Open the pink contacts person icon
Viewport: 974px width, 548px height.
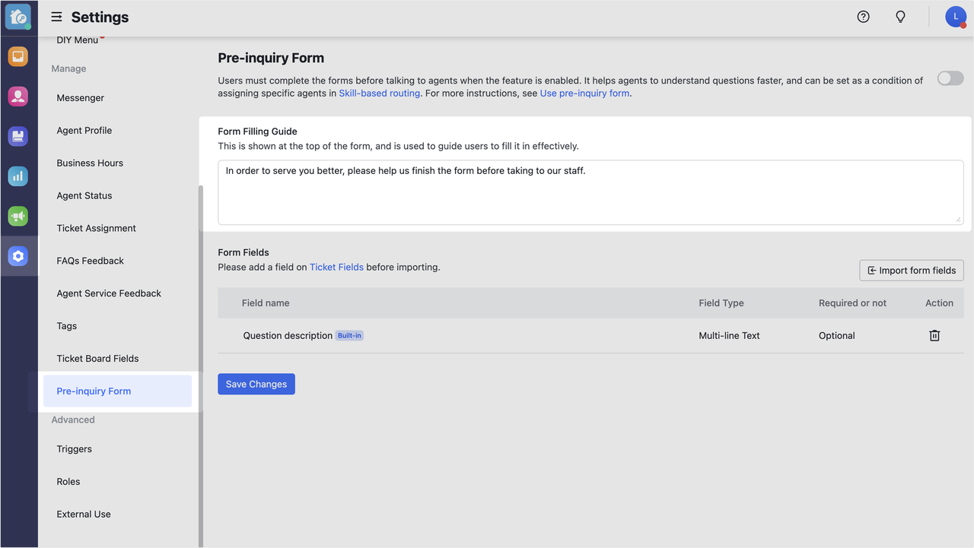(x=18, y=97)
